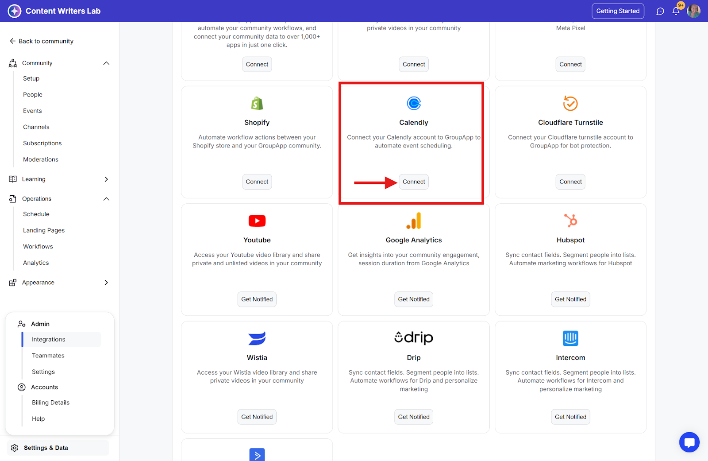
Task: Collapse the Operations section chevron
Action: [106, 199]
